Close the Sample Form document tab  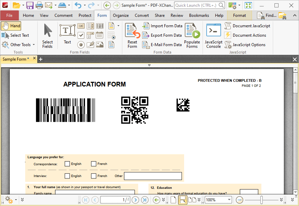pos(34,58)
